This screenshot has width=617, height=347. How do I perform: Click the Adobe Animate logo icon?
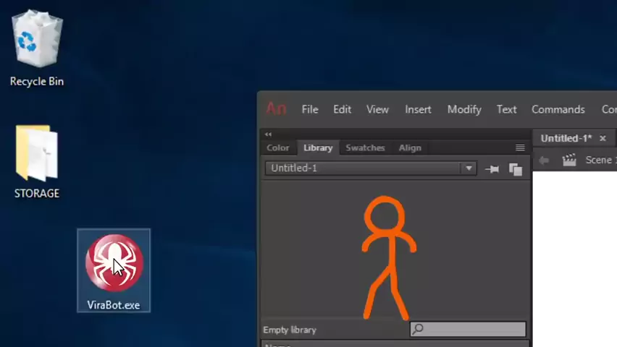coord(276,109)
